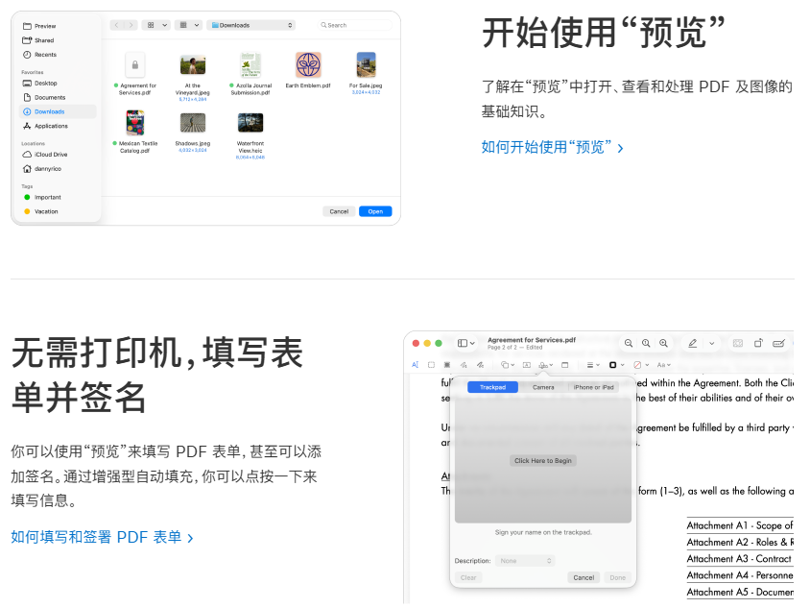Expand the sidebar view options dropdown
Image resolution: width=810 pixels, height=608 pixels.
pyautogui.click(x=466, y=343)
